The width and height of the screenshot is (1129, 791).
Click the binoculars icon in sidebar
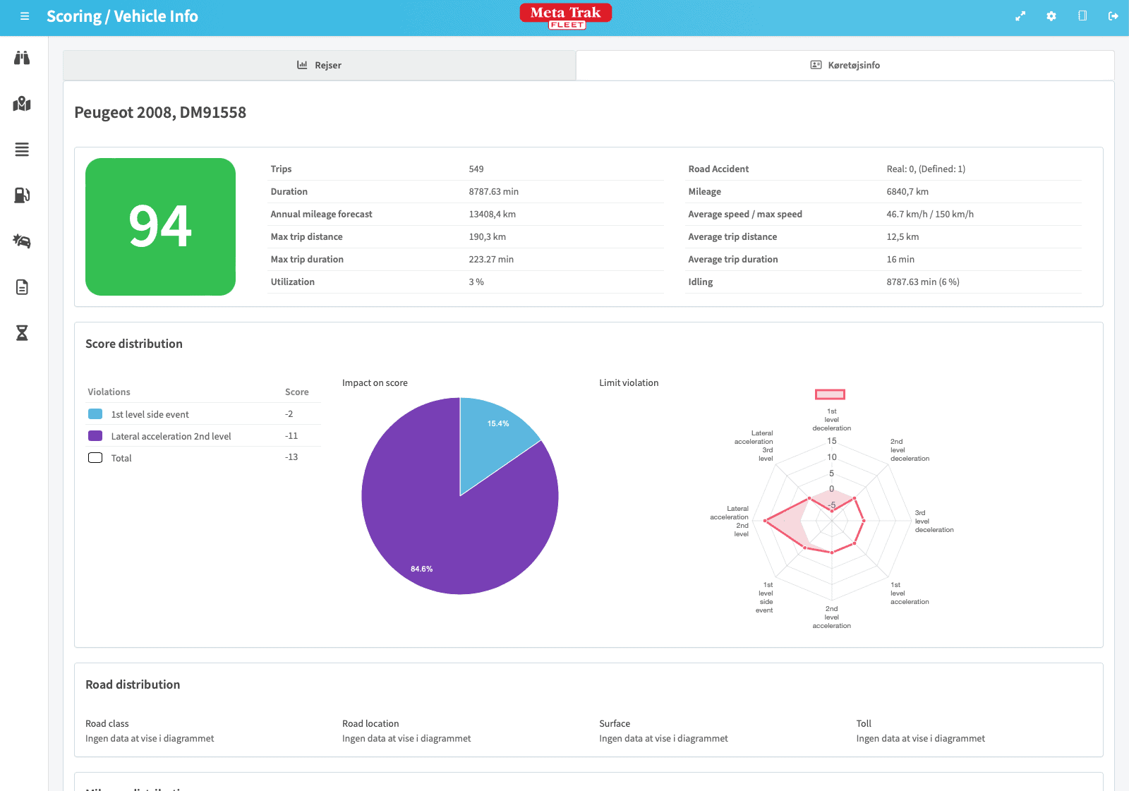tap(22, 58)
